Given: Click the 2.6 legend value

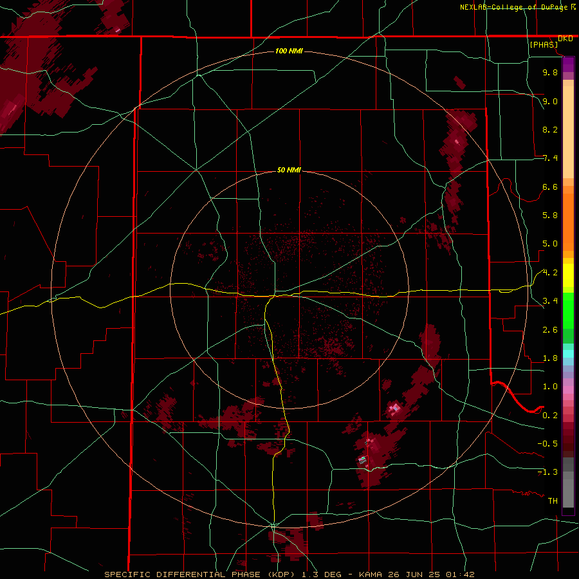Looking at the screenshot, I should pos(550,330).
